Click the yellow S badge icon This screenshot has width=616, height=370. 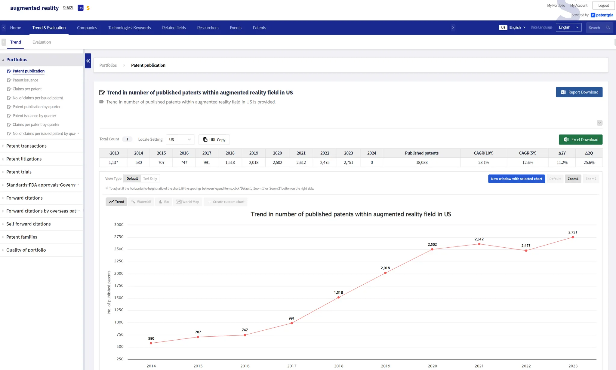pyautogui.click(x=88, y=8)
